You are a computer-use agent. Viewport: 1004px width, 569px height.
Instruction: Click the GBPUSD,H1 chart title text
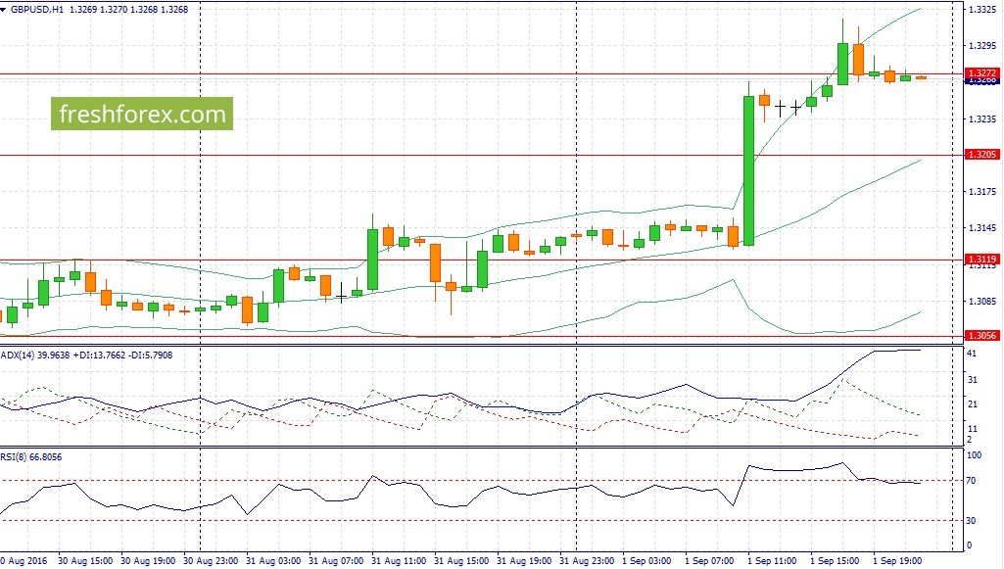(x=36, y=10)
